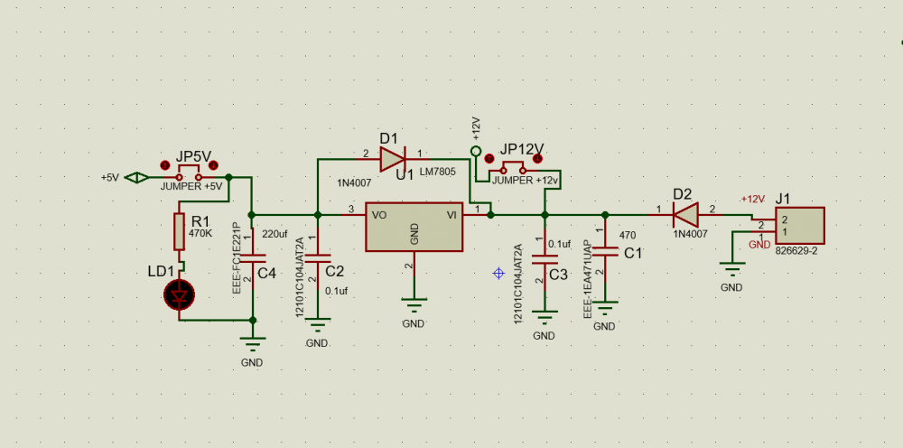Select capacitor C1 symbol
Screen dimensions: 903x448
(x=605, y=251)
